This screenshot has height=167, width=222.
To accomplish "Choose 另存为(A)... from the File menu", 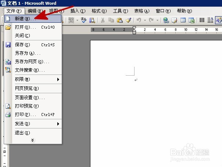I will 33,53.
